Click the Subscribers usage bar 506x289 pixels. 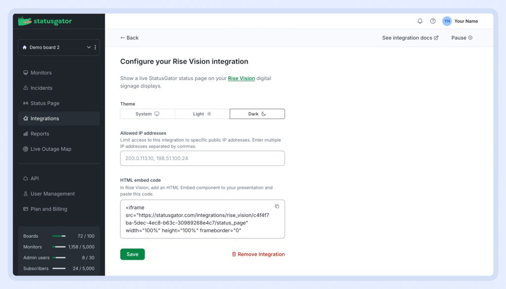(x=59, y=268)
